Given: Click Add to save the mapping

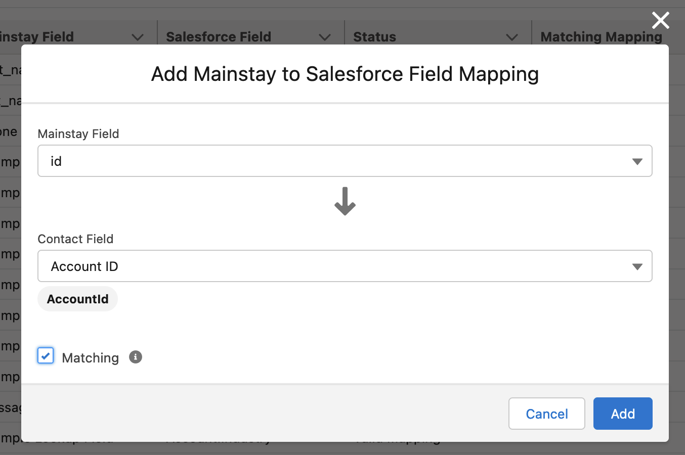Looking at the screenshot, I should (x=623, y=414).
